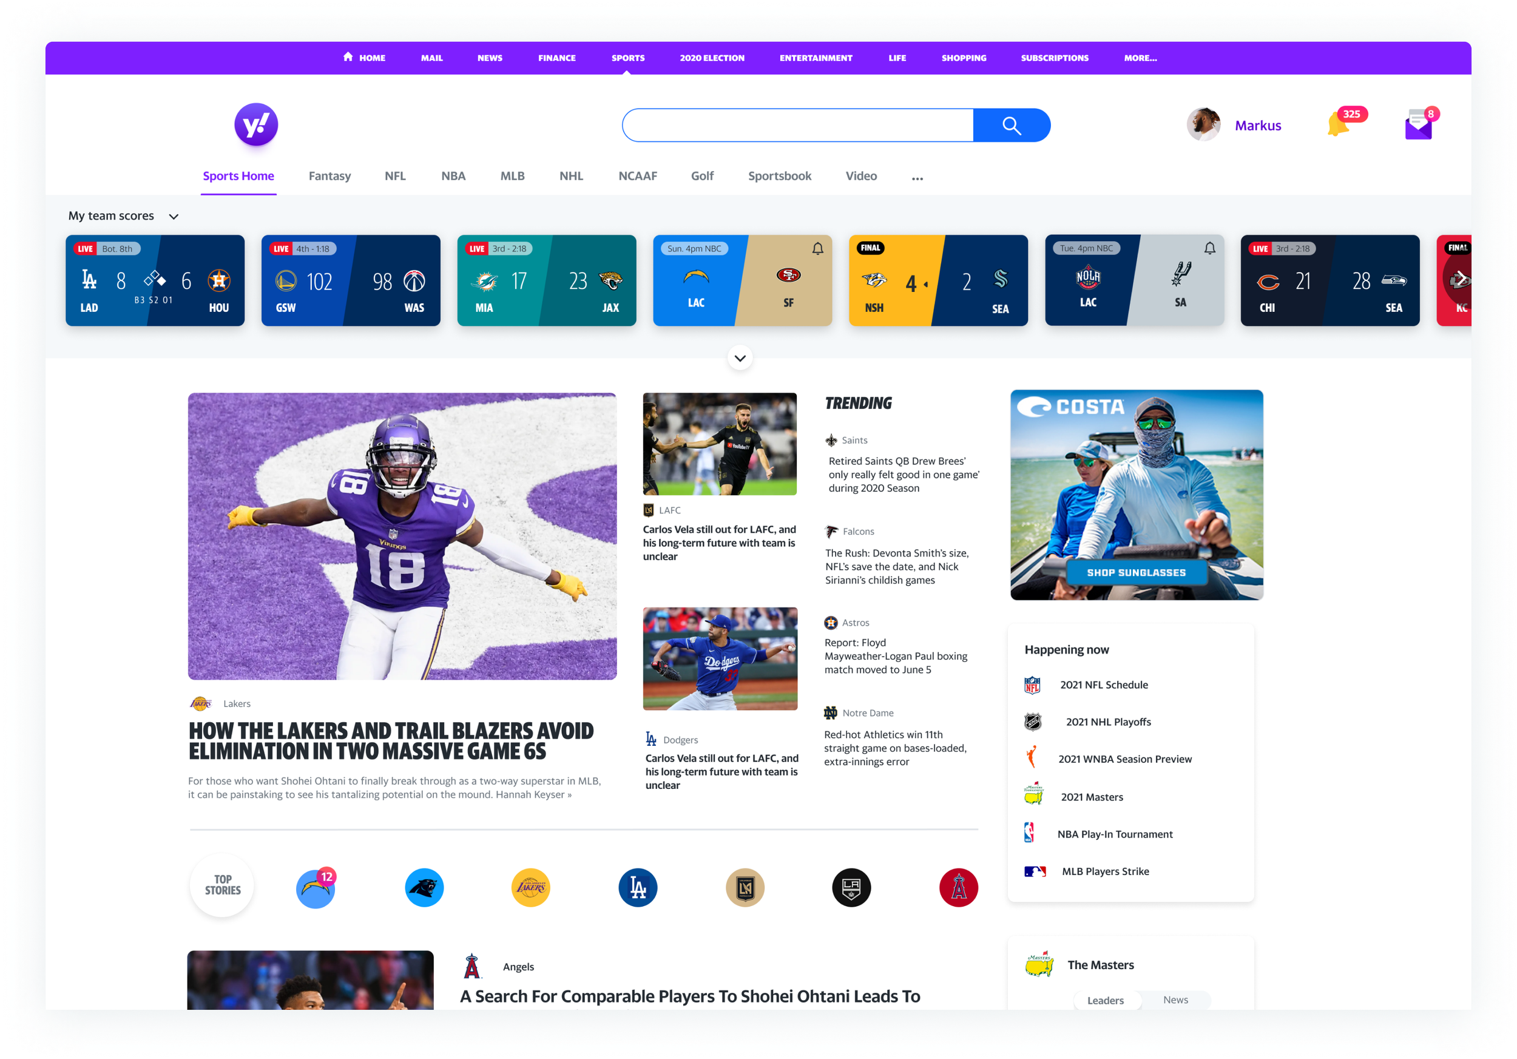The height and width of the screenshot is (1059, 1517).
Task: Click the Angels team circle icon
Action: click(x=958, y=888)
